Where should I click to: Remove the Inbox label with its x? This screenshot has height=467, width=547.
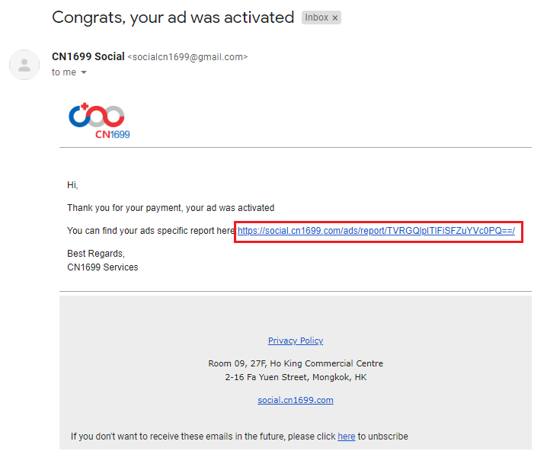(335, 18)
